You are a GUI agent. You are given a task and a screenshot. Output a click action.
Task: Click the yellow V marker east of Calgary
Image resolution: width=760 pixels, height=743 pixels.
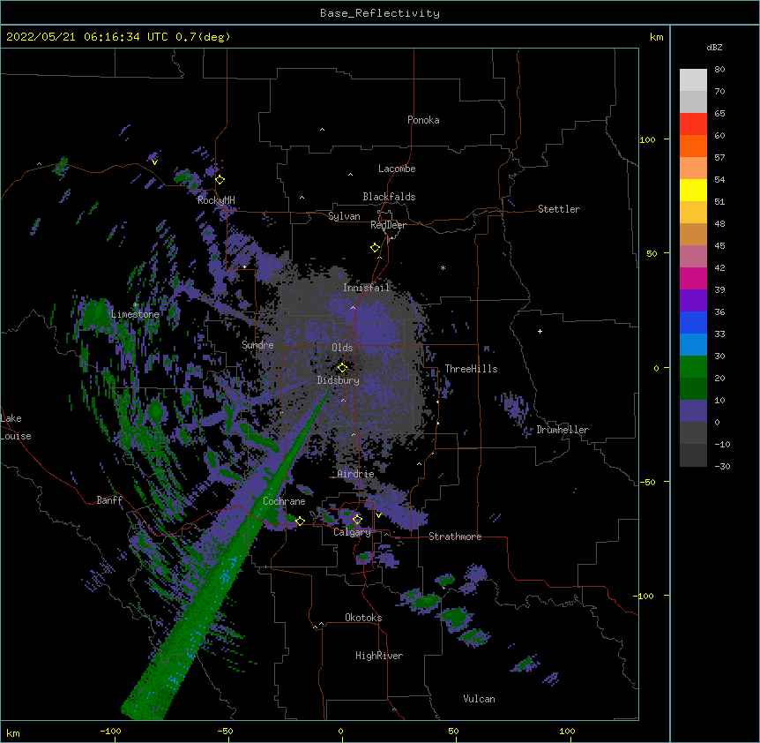pyautogui.click(x=378, y=514)
